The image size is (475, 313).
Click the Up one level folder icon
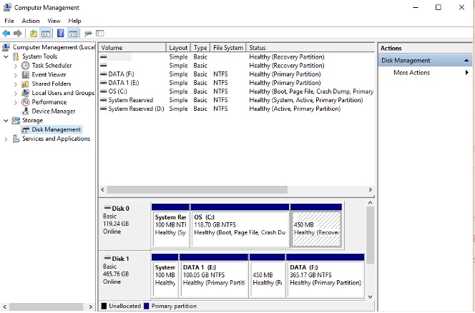pyautogui.click(x=34, y=34)
